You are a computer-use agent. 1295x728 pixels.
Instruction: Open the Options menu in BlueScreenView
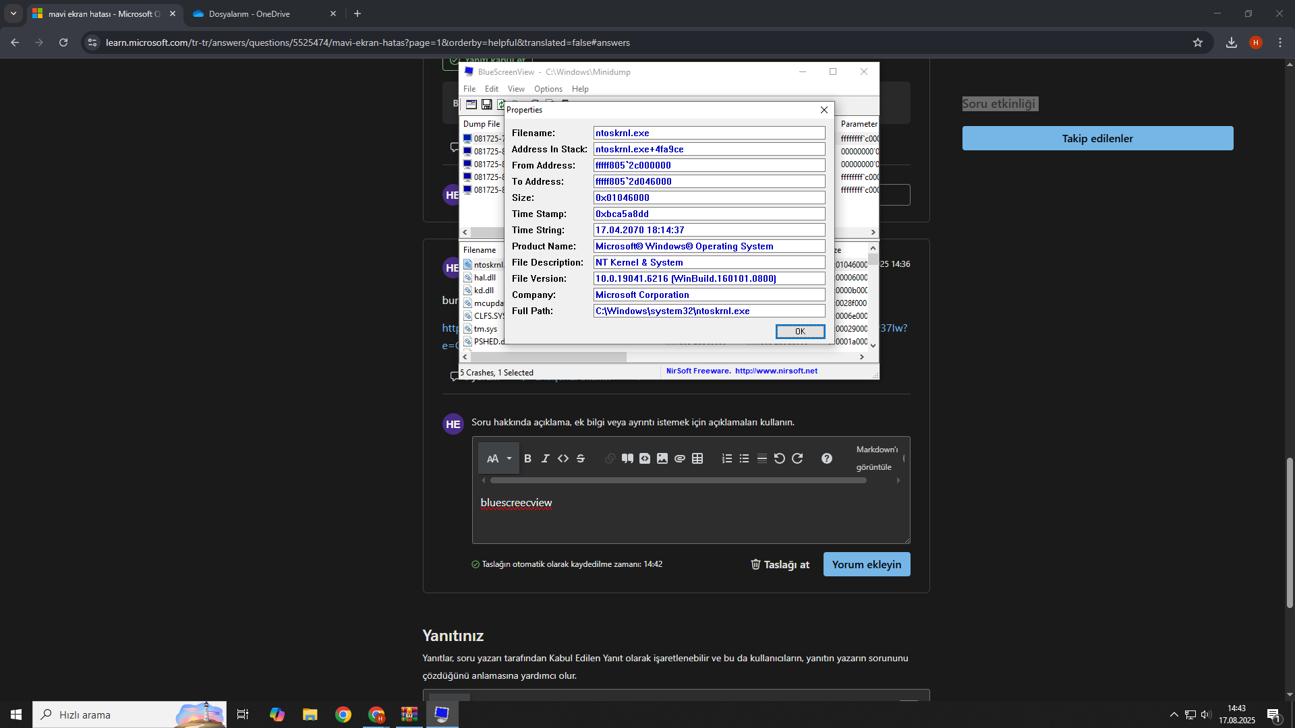coord(548,89)
